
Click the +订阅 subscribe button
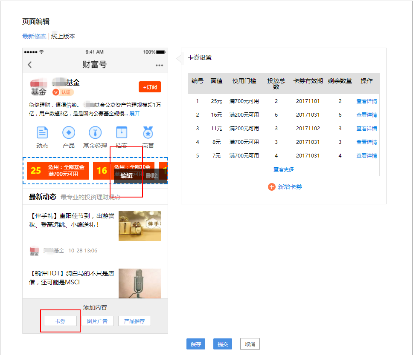point(150,87)
